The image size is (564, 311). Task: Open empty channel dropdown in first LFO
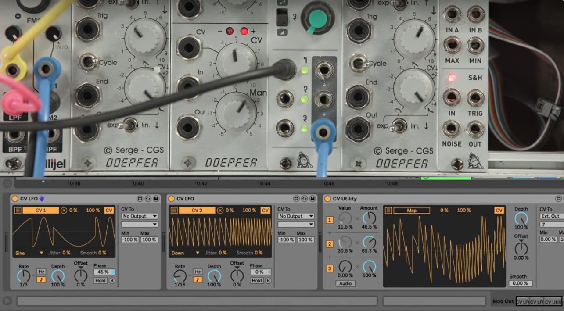(140, 224)
